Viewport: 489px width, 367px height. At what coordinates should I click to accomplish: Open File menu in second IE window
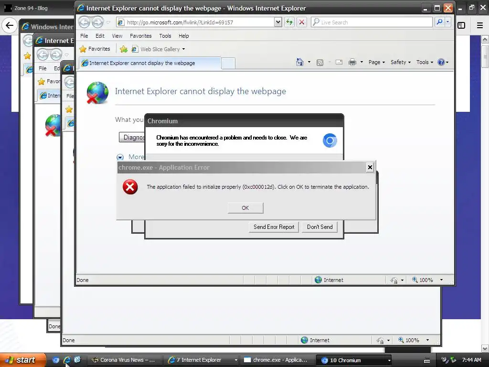pos(43,68)
